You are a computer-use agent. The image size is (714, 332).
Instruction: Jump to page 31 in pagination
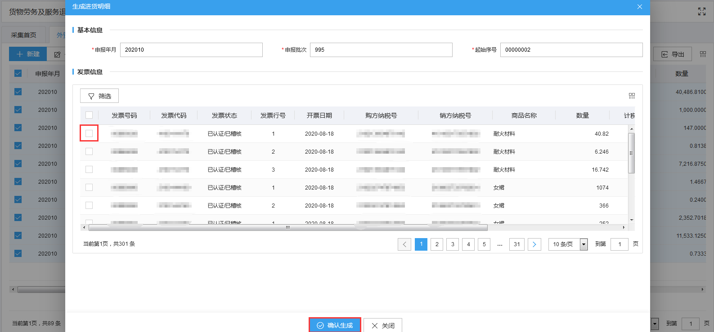point(516,244)
